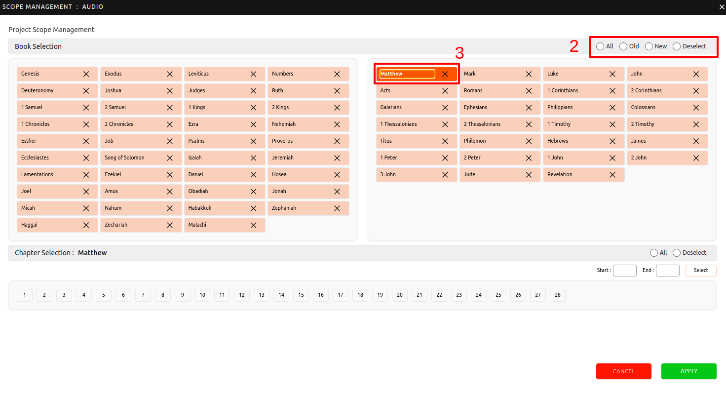The height and width of the screenshot is (393, 726).
Task: Remove Romans via its X icon
Action: coord(529,91)
